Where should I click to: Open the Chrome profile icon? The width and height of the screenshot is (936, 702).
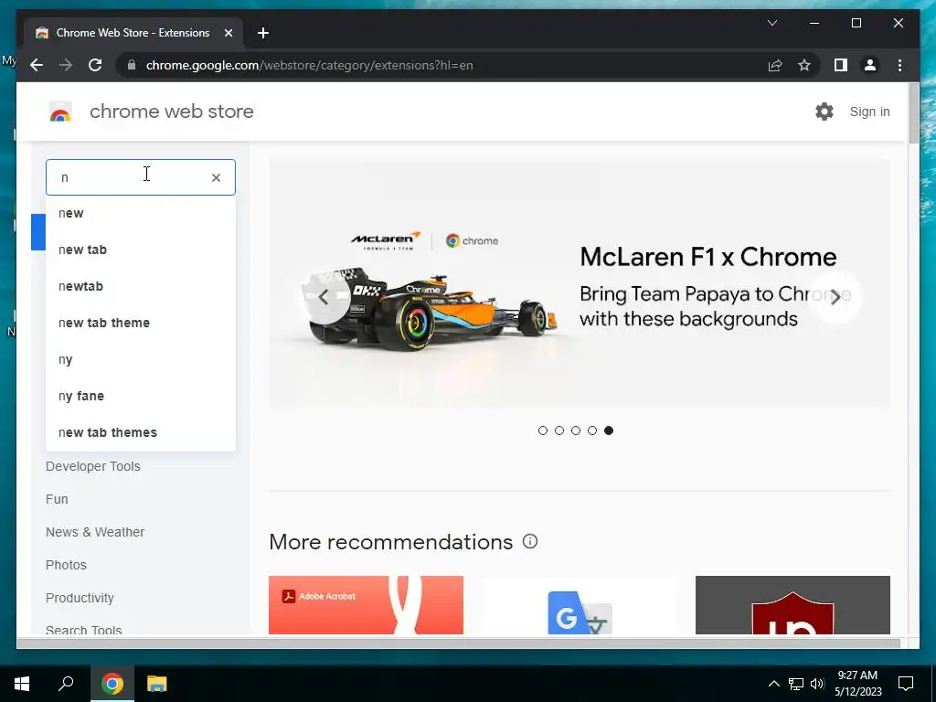point(870,65)
